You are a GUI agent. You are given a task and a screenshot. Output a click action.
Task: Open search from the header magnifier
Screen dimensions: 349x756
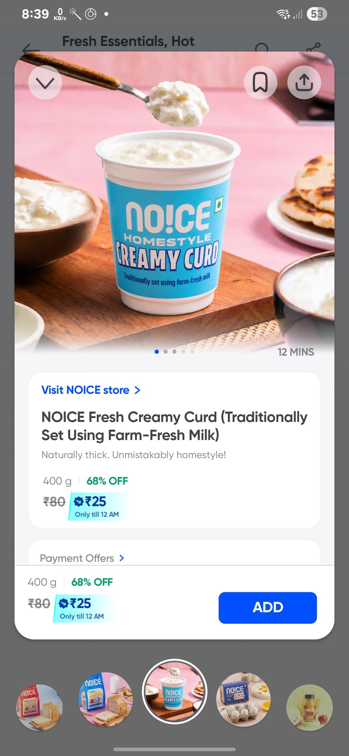261,48
